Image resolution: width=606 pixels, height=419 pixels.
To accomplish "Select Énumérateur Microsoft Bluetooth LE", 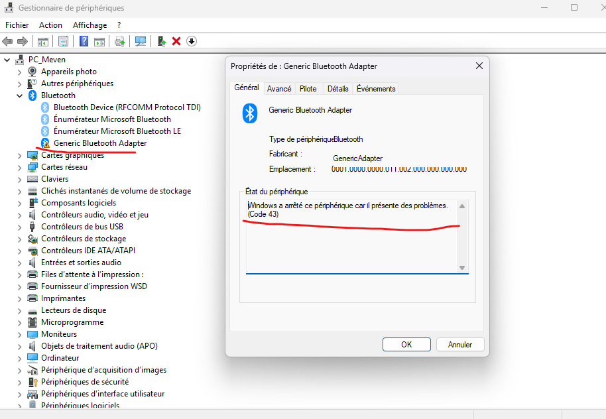I will [117, 131].
